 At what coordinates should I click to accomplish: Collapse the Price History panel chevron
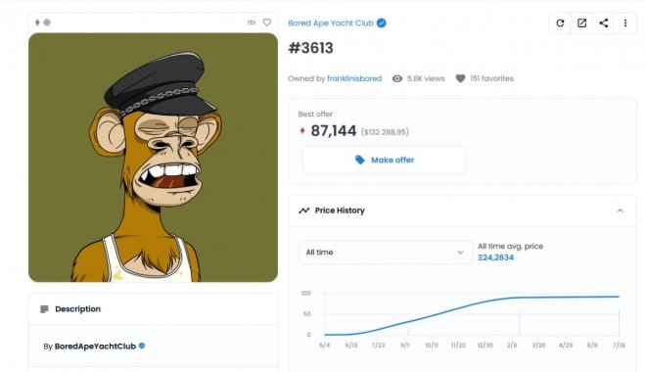[620, 210]
